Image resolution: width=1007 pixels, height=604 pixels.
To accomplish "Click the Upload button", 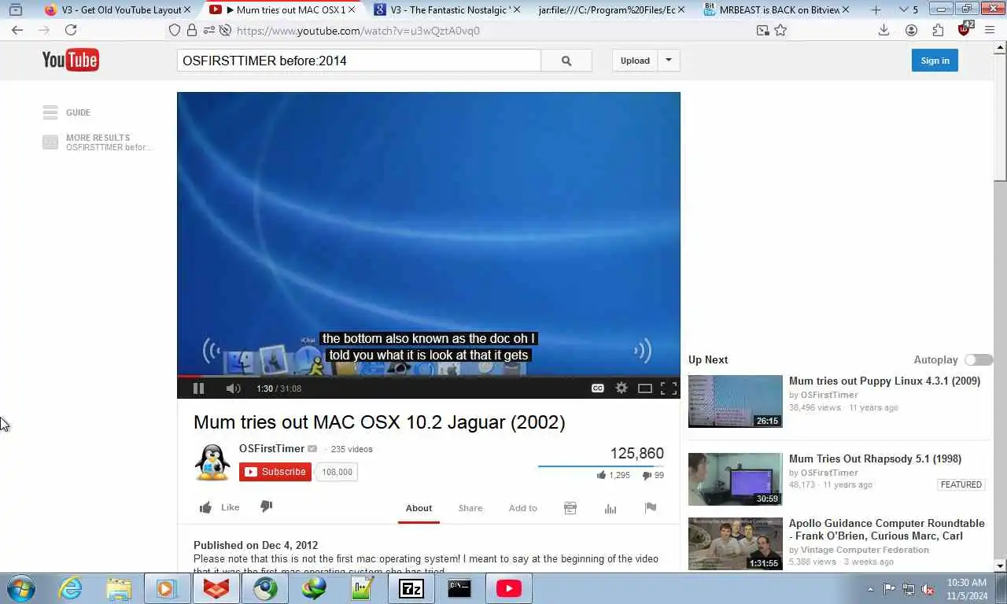I will (x=635, y=61).
